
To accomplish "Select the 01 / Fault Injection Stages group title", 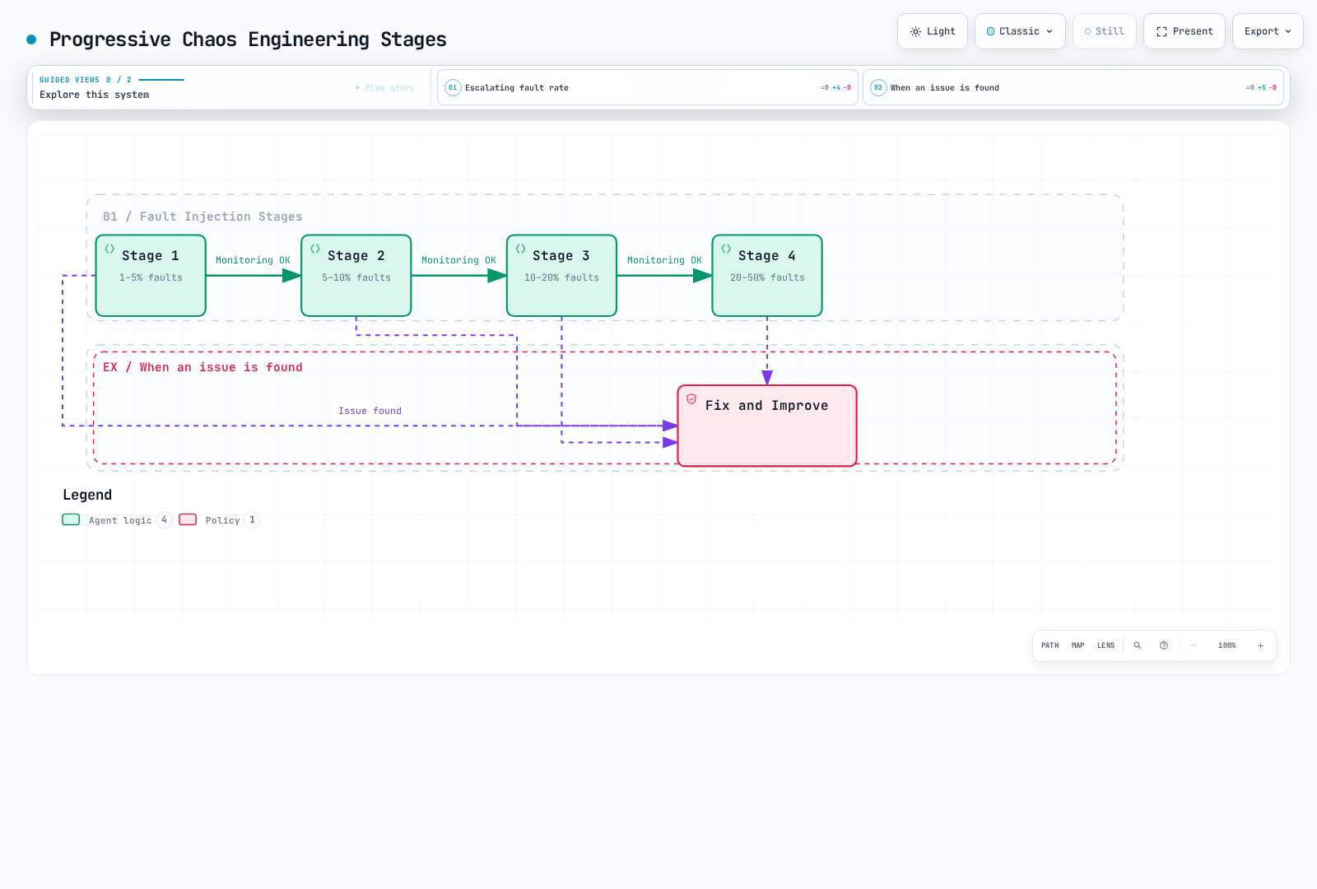I will (x=202, y=216).
